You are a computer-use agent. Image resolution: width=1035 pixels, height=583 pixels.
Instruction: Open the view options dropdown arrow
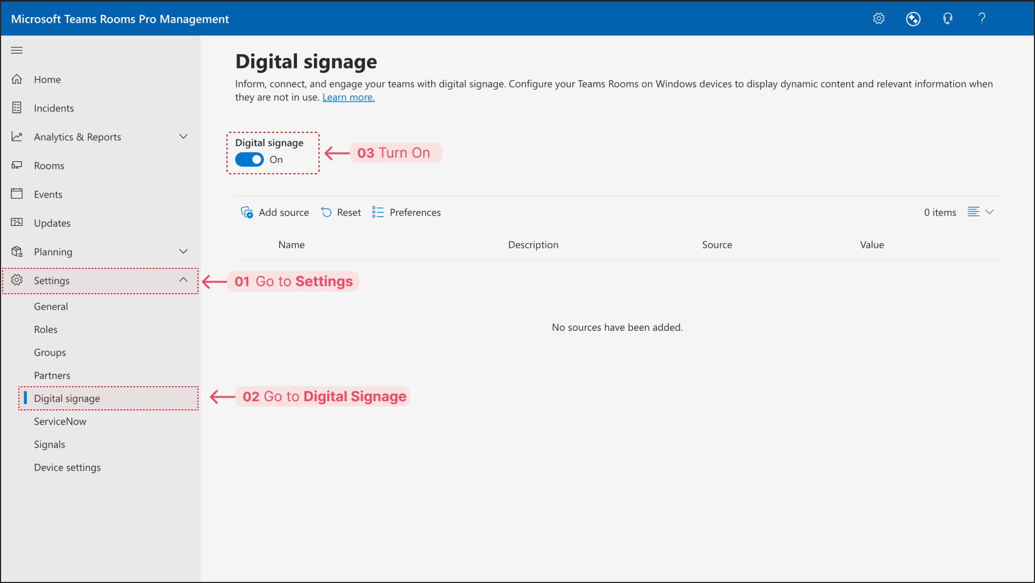point(989,212)
